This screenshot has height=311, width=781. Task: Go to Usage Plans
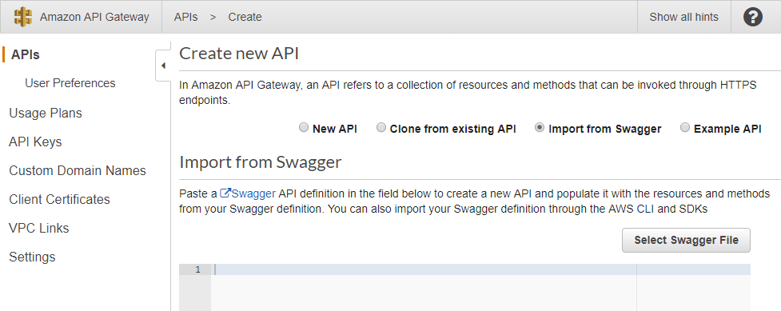click(x=46, y=114)
